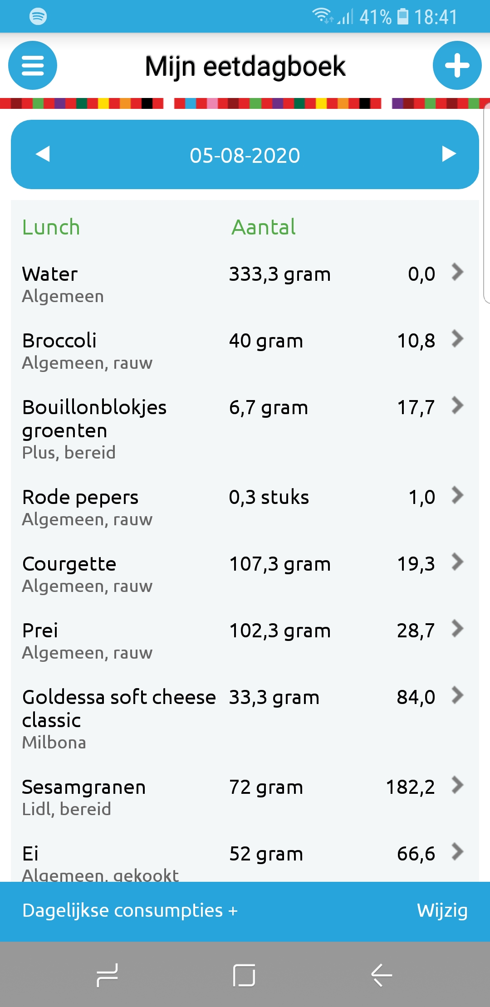Open the hamburger menu button
490x1007 pixels.
pyautogui.click(x=33, y=65)
